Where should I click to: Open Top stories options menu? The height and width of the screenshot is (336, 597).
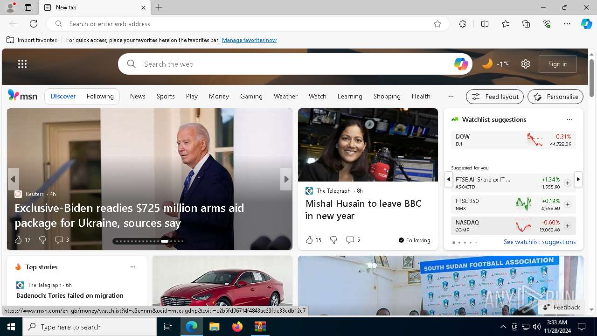(x=133, y=267)
